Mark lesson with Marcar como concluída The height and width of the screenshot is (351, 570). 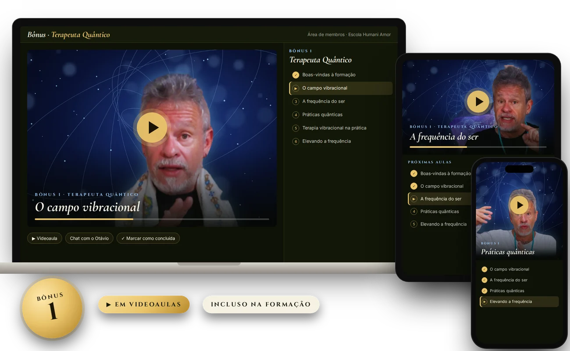(x=148, y=238)
